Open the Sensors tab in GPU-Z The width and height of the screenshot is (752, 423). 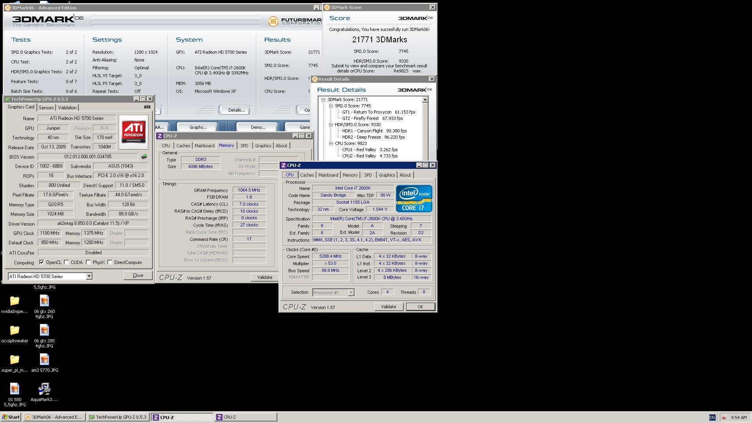(x=46, y=108)
